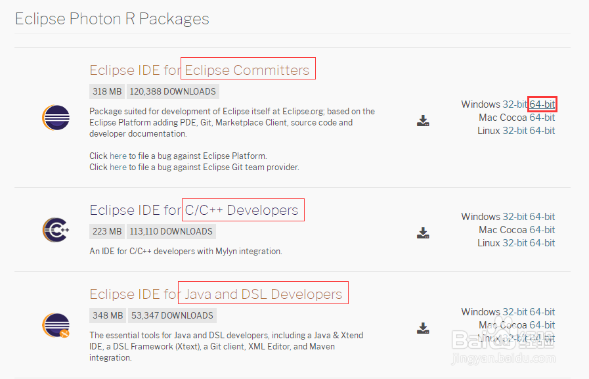Click 'here' to file Eclipse Git bug
Image resolution: width=589 pixels, height=379 pixels.
click(x=118, y=167)
